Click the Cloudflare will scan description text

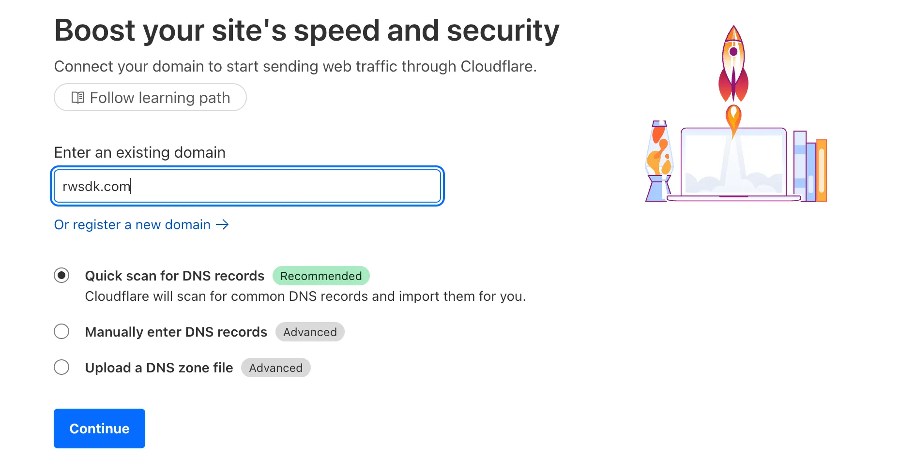[305, 296]
